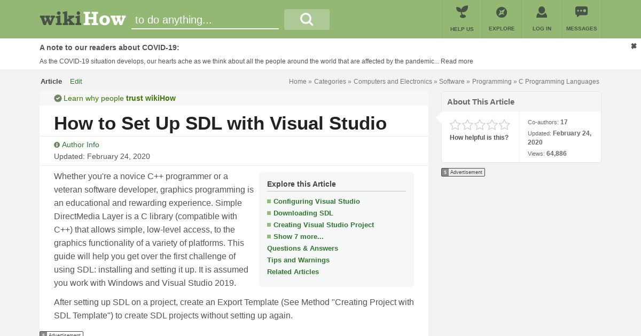Rate the article one star

(x=455, y=125)
